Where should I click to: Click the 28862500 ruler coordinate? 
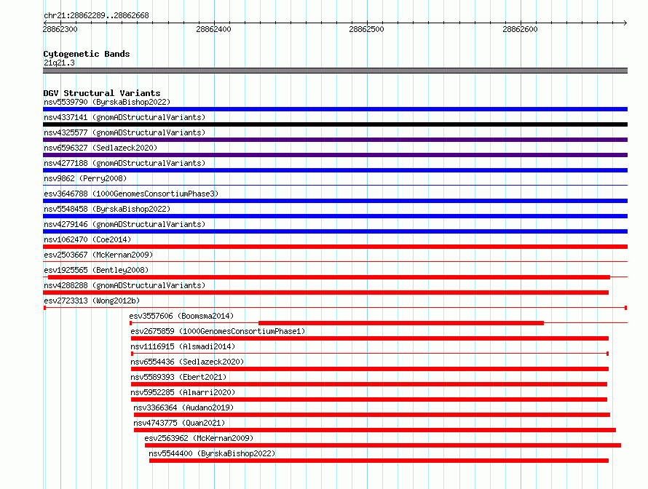tap(366, 29)
